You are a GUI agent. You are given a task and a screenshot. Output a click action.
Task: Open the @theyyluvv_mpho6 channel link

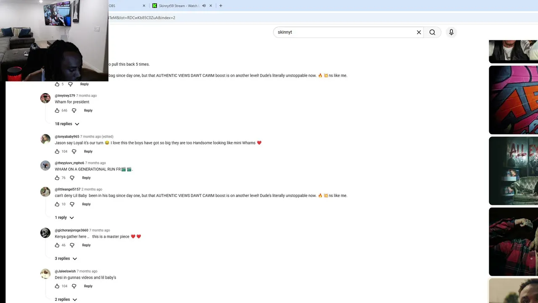(x=69, y=163)
